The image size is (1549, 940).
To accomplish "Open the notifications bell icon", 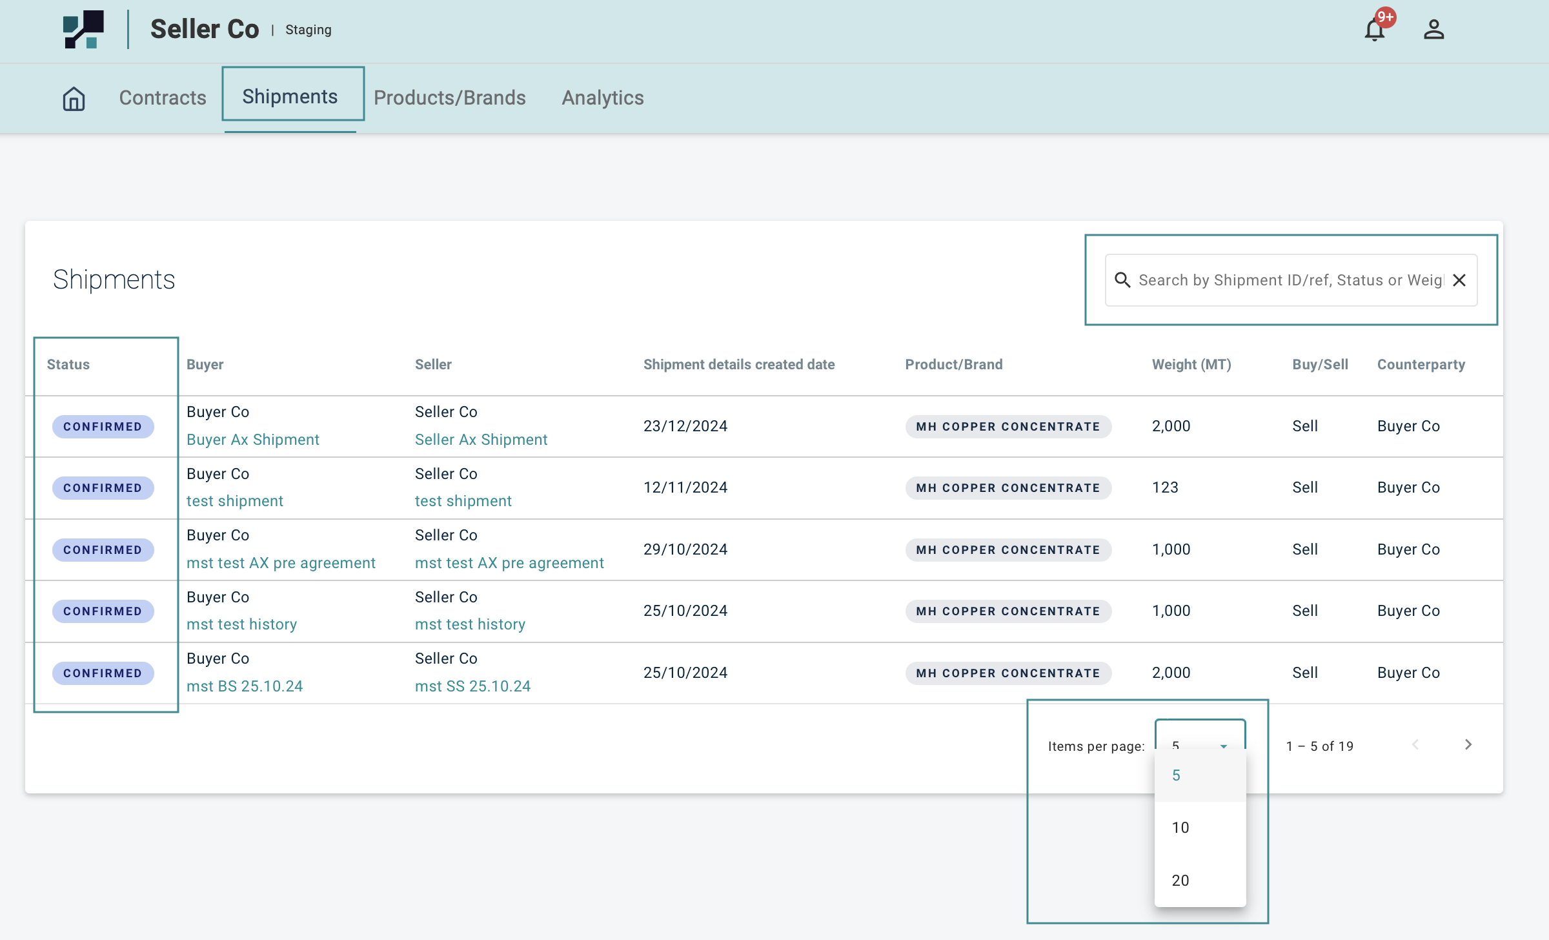I will 1375,30.
